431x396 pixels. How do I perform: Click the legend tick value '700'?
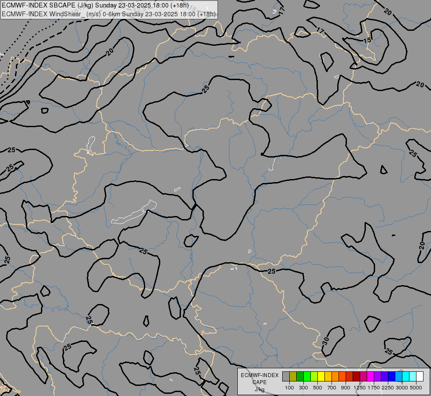pyautogui.click(x=332, y=388)
